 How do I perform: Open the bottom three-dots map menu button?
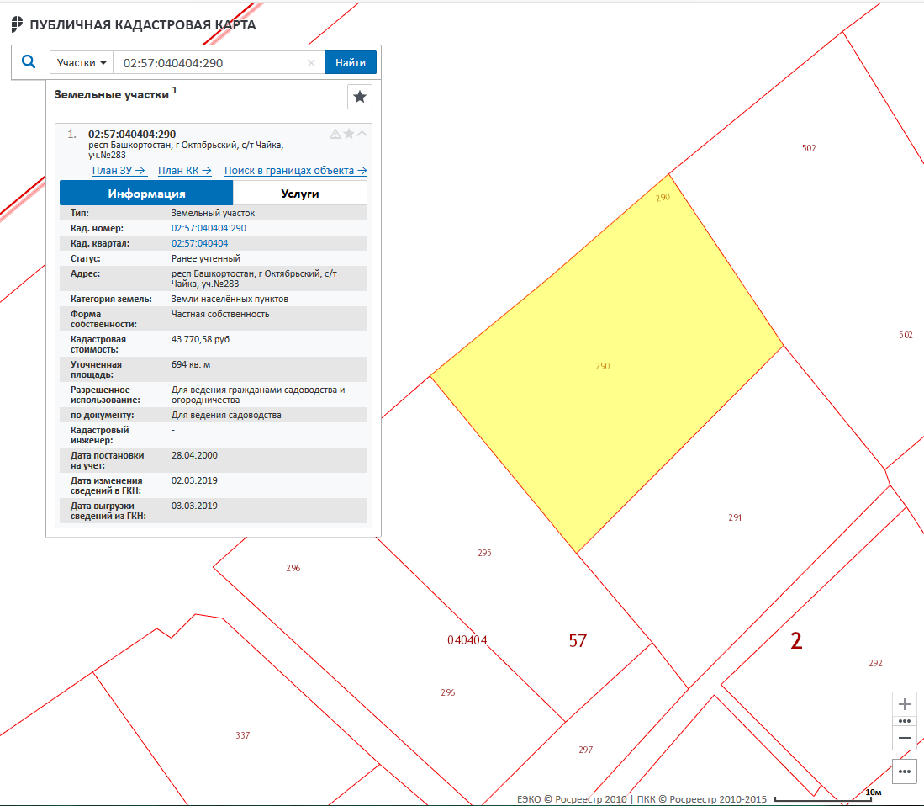(905, 772)
